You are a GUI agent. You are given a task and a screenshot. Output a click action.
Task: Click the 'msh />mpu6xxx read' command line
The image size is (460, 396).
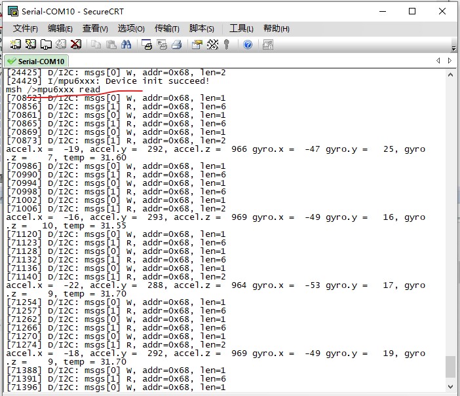53,90
